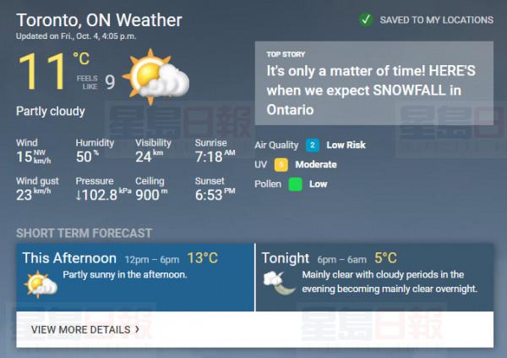
Task: Open the View More Details link
Action: pos(80,329)
